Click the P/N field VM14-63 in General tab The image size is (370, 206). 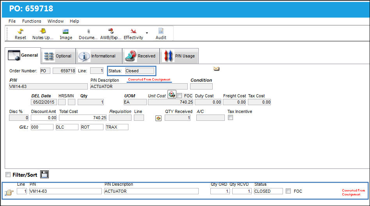(48, 86)
